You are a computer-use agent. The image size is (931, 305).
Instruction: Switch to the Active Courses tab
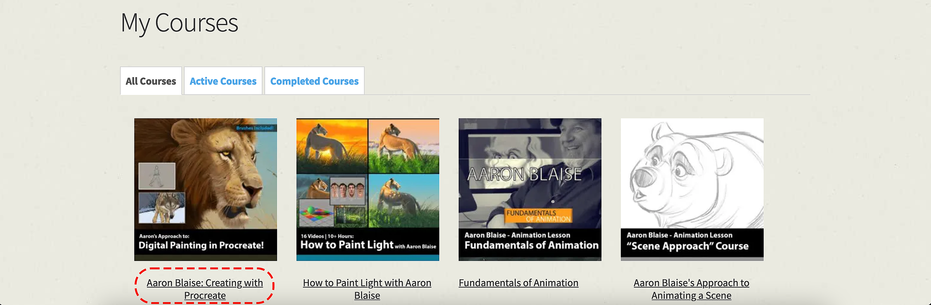coord(223,81)
